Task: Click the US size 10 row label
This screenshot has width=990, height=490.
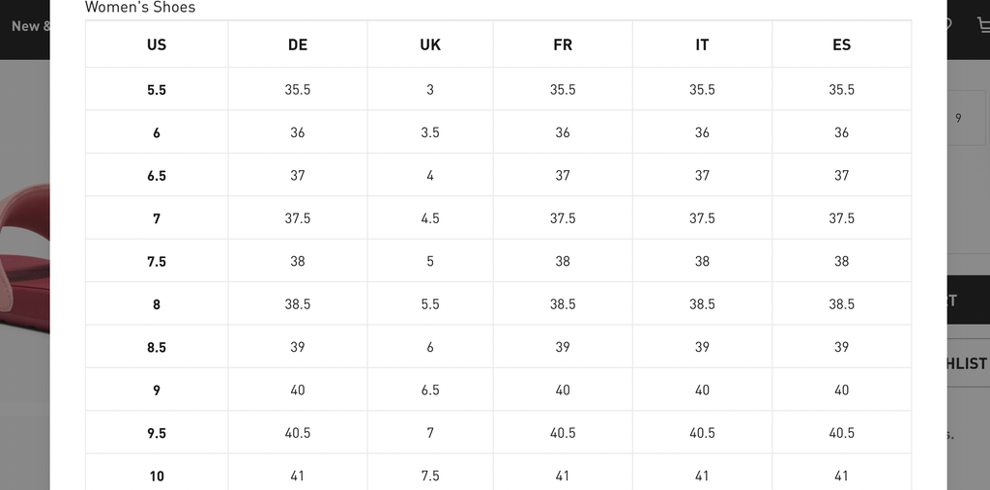Action: [157, 476]
